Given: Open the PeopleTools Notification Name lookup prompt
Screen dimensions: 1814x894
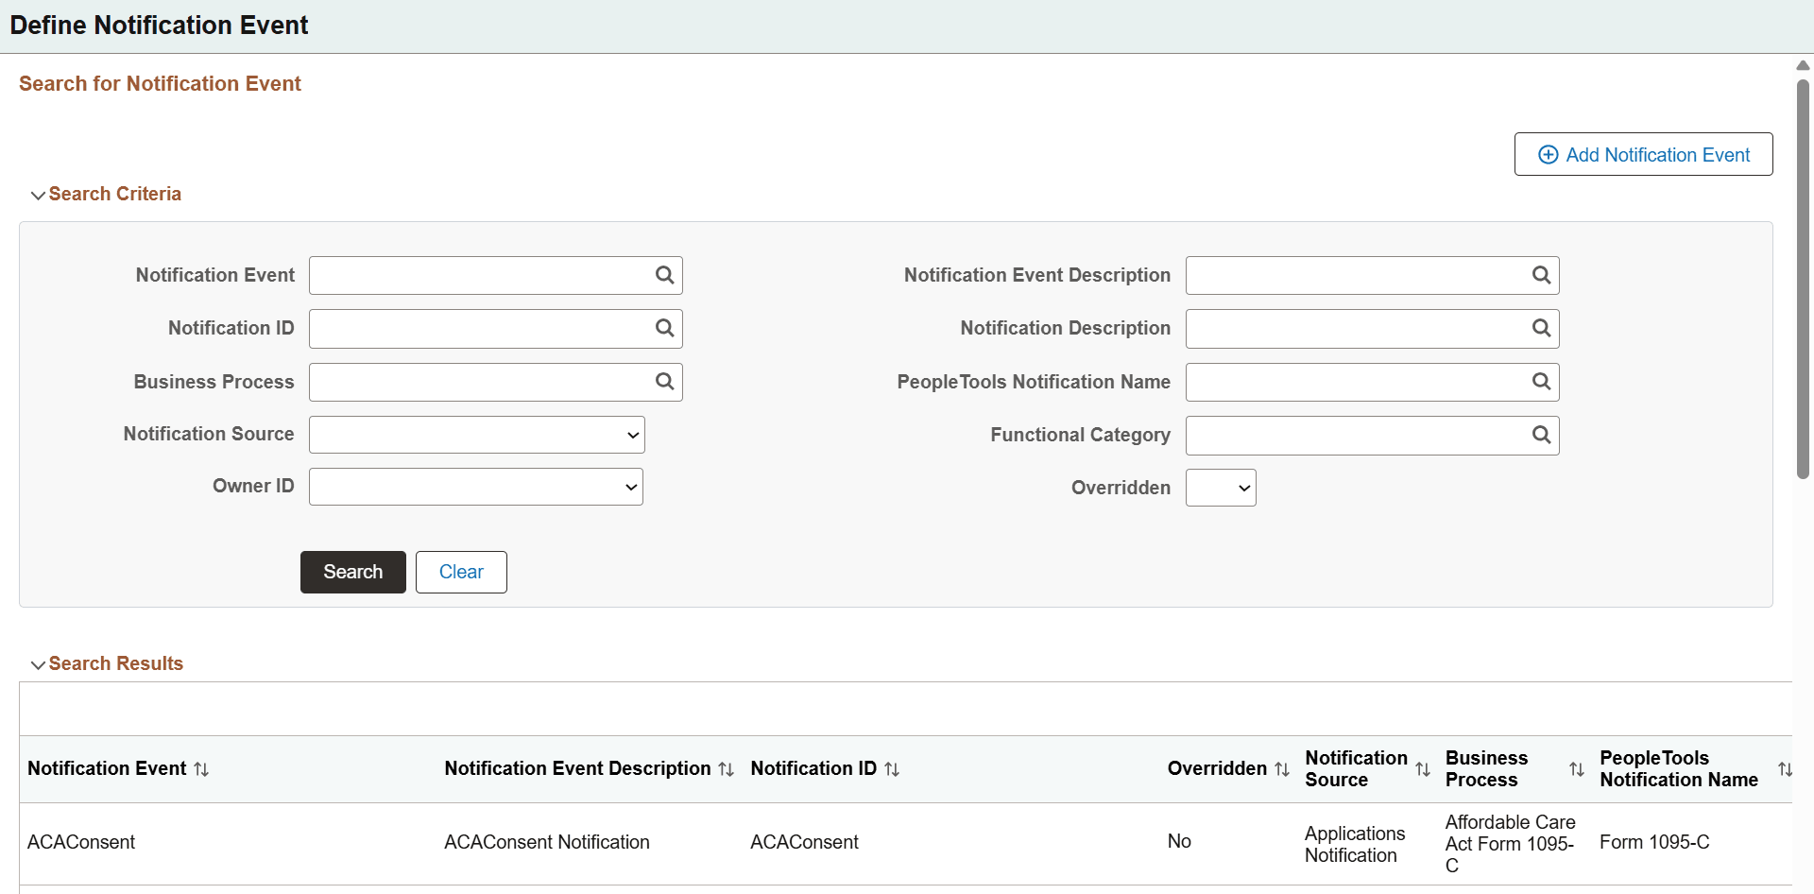Looking at the screenshot, I should coord(1541,382).
